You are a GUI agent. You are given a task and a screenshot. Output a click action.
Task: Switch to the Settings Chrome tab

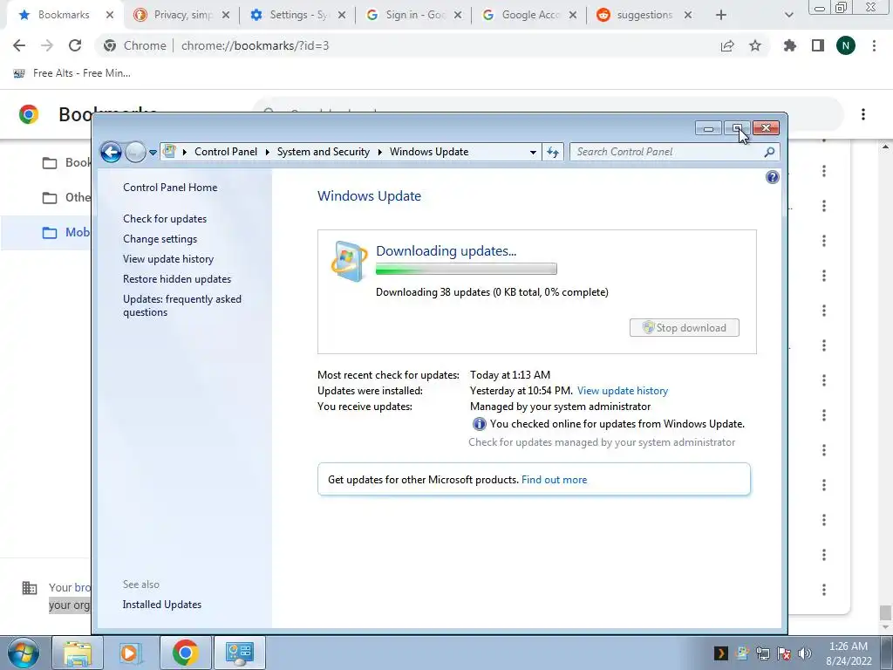pyautogui.click(x=298, y=15)
